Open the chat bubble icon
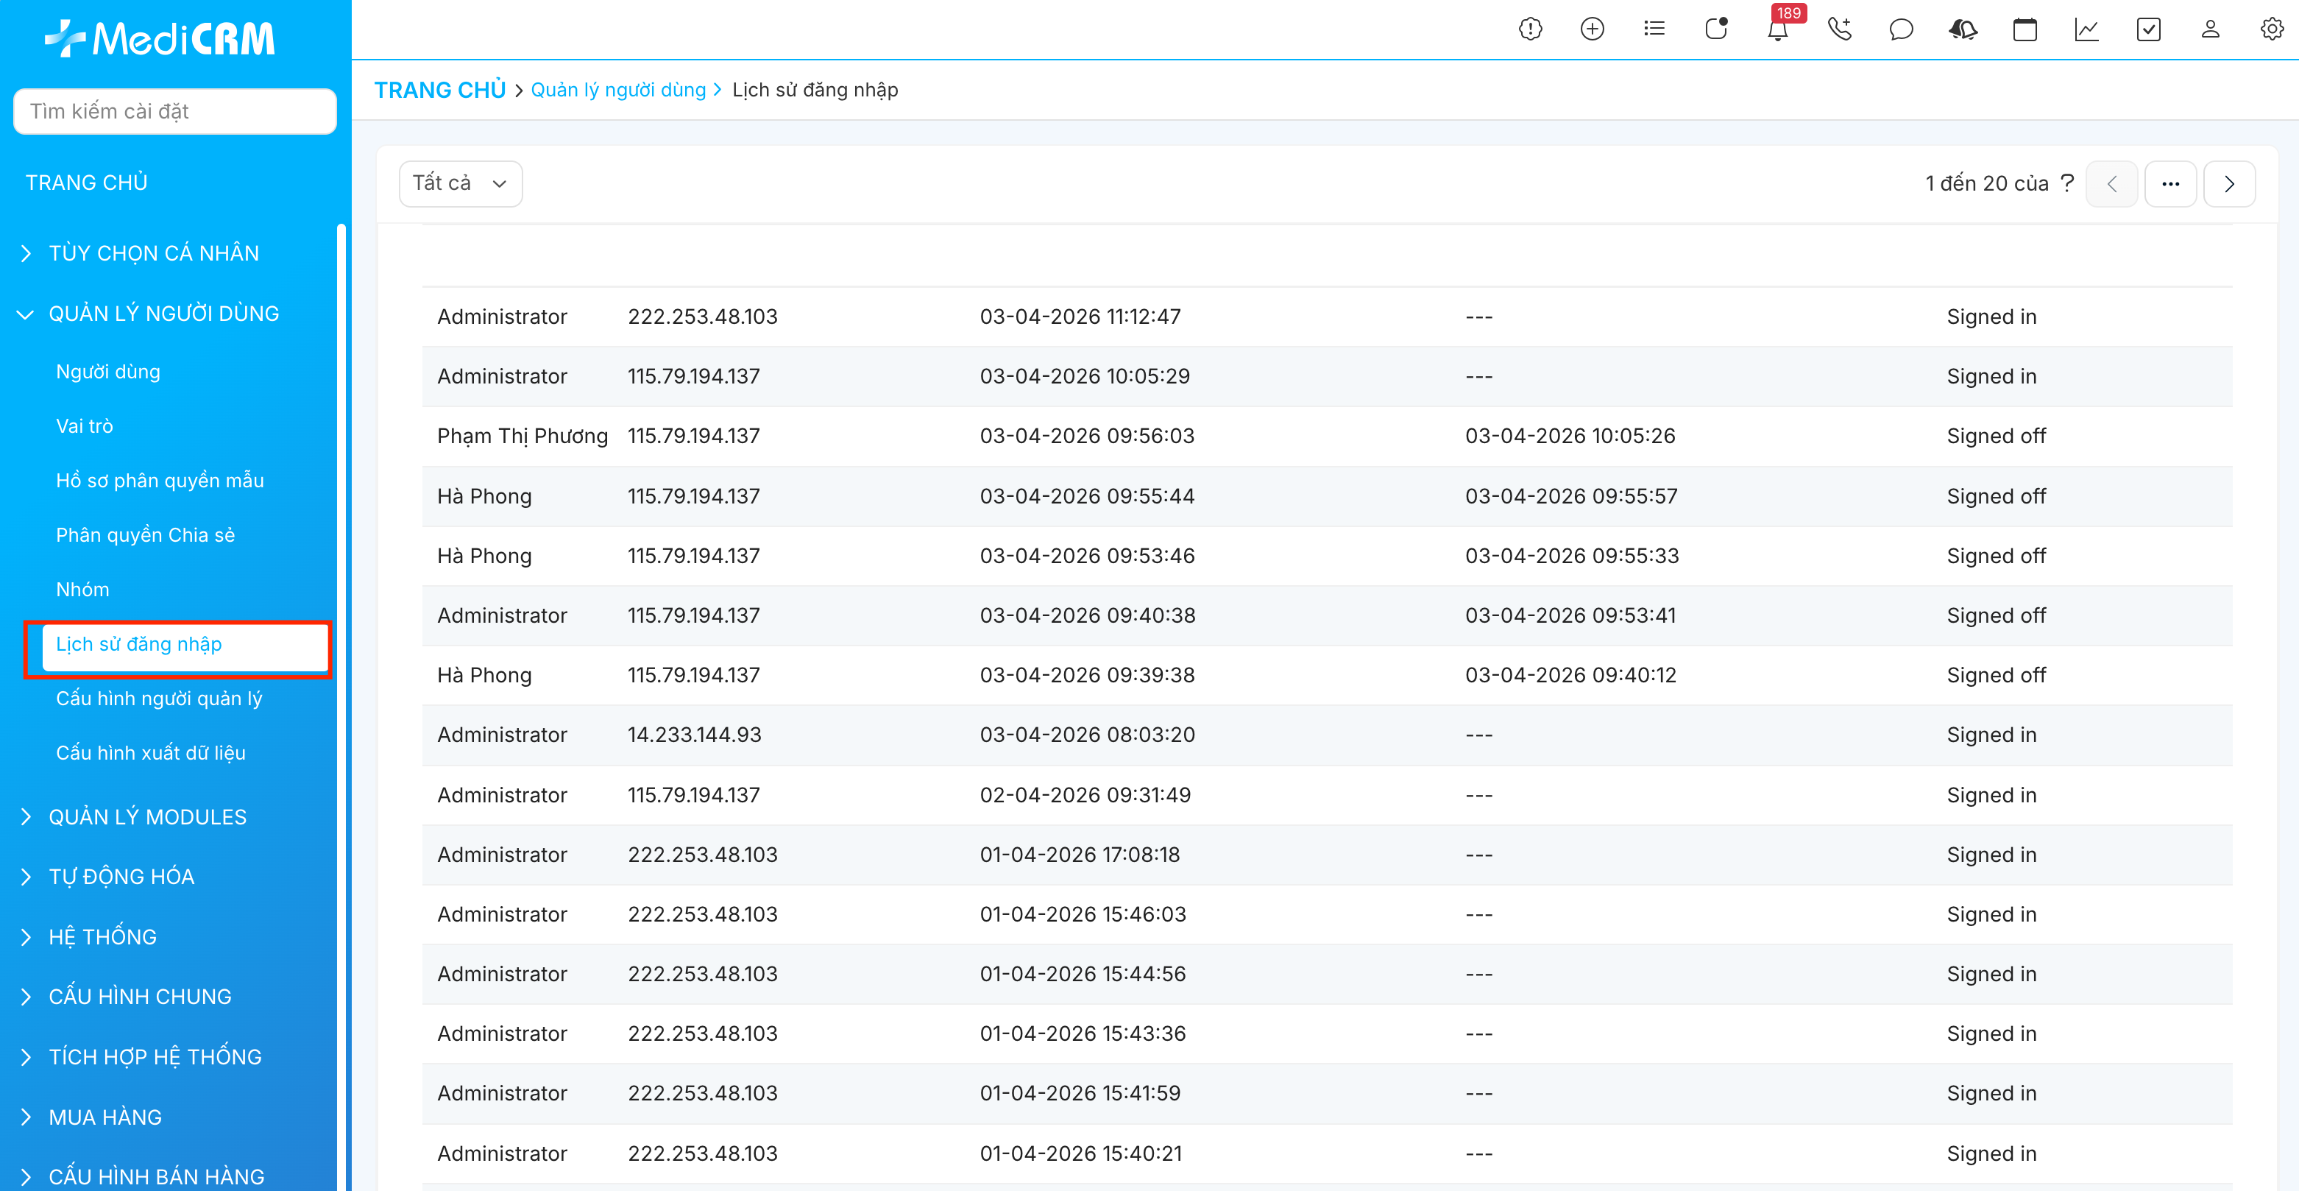 click(x=1901, y=29)
